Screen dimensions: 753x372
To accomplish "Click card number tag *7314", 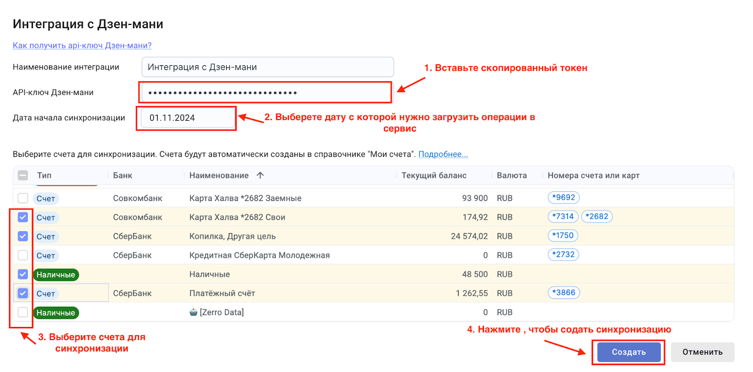I will (563, 217).
